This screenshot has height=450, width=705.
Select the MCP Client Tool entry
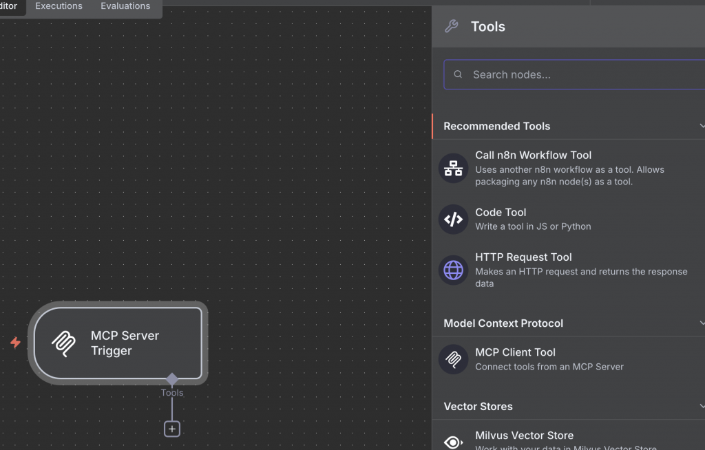(569, 359)
